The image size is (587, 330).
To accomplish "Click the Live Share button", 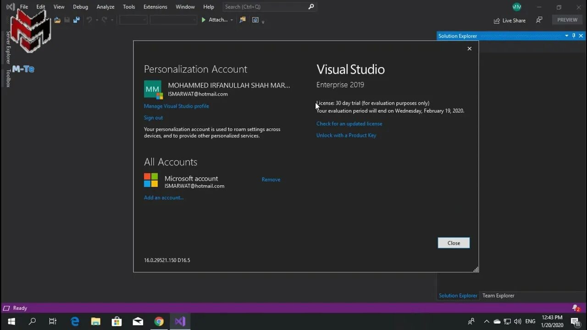I will click(x=509, y=21).
